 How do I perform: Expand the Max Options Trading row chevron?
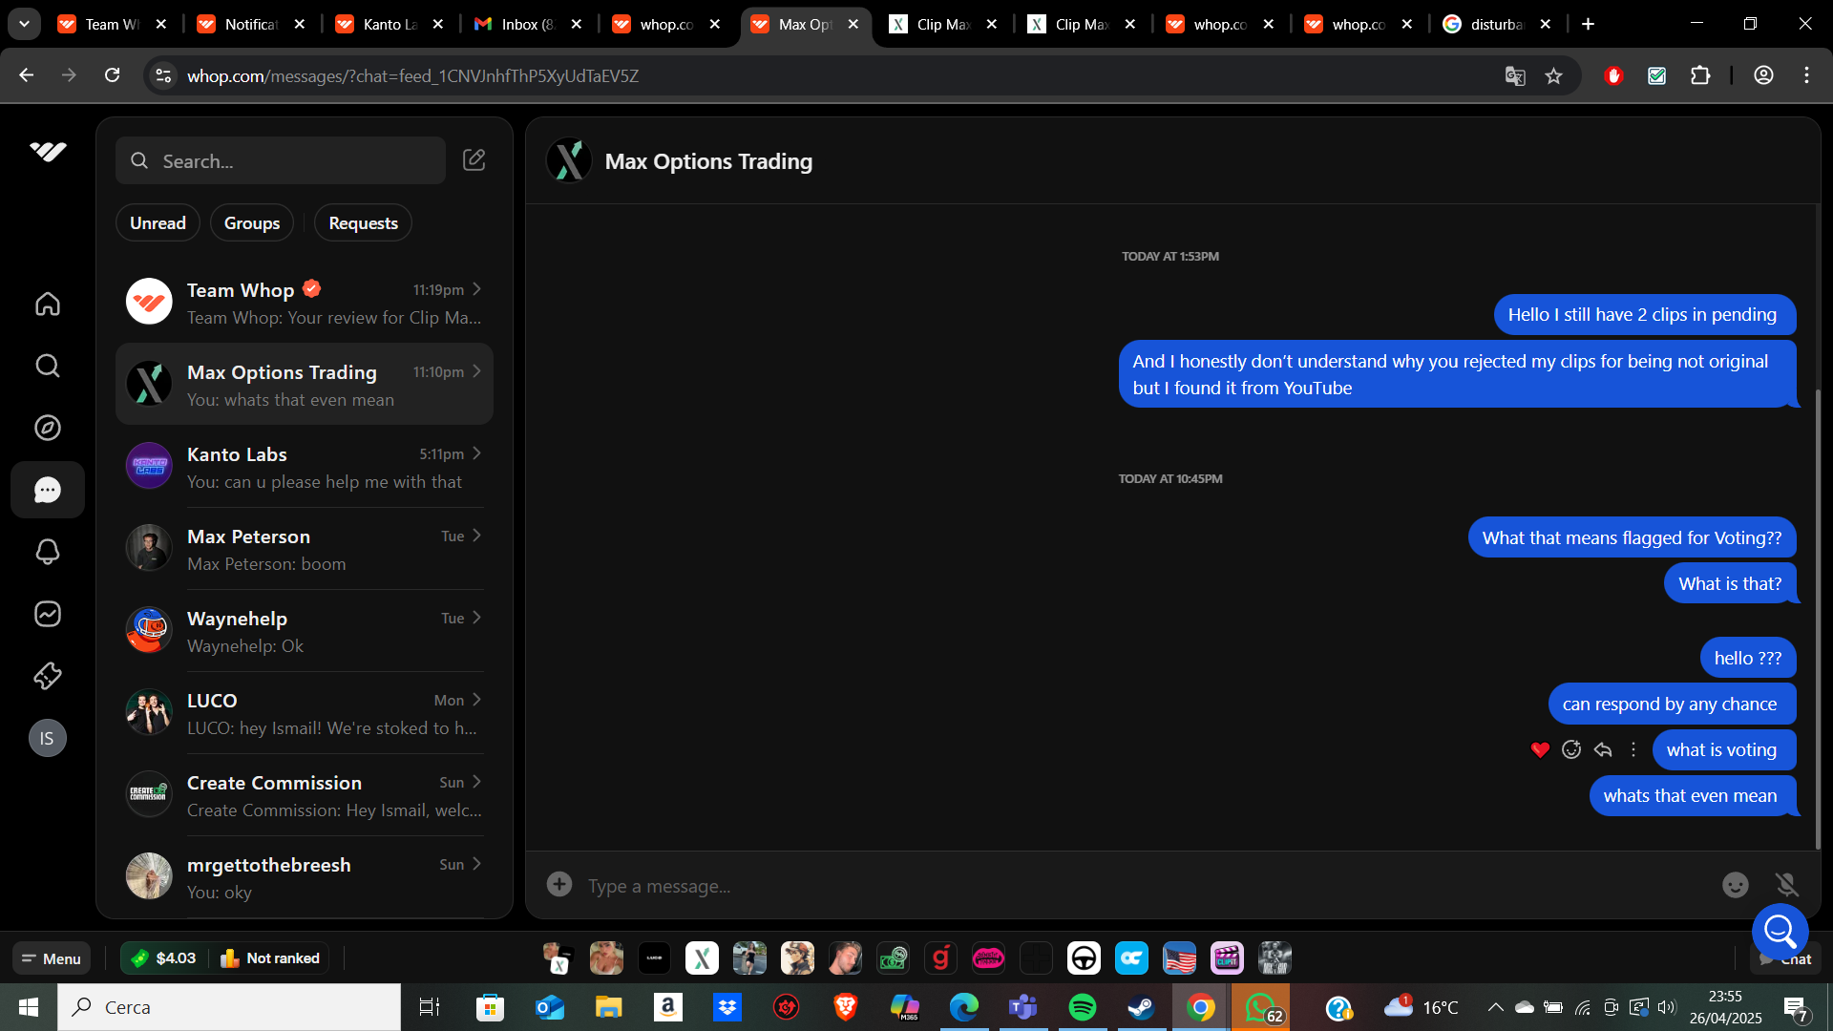pyautogui.click(x=477, y=371)
